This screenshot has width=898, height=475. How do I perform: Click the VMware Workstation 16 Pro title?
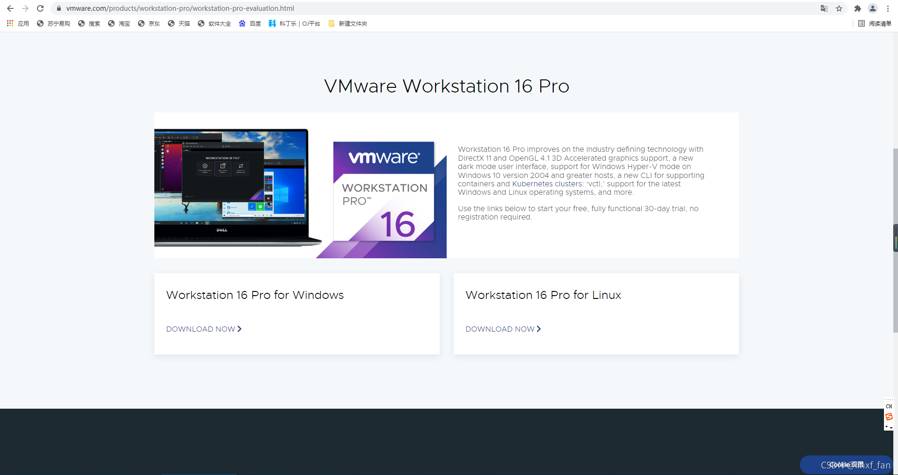pos(447,86)
